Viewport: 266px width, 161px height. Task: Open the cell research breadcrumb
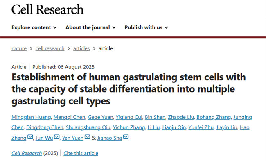pos(50,48)
